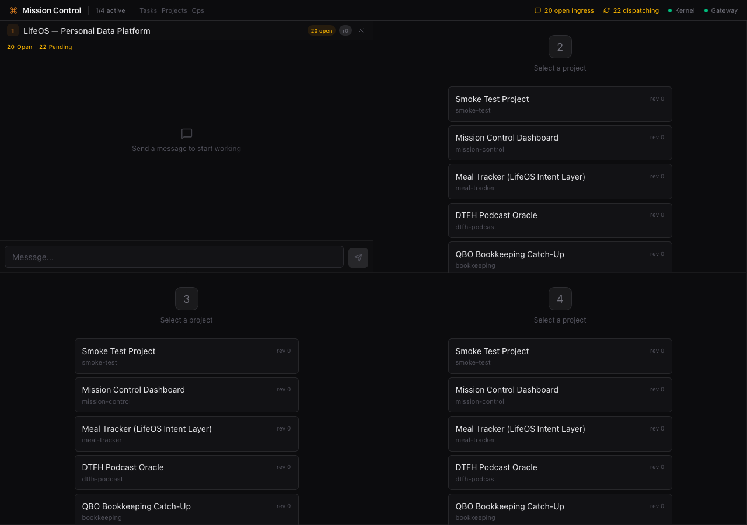This screenshot has width=747, height=525.
Task: Click the Mission Control command logo icon
Action: click(x=13, y=10)
